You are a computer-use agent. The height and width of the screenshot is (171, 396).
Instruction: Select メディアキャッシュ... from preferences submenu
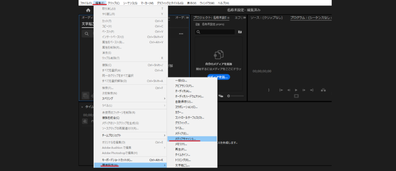pos(186,138)
